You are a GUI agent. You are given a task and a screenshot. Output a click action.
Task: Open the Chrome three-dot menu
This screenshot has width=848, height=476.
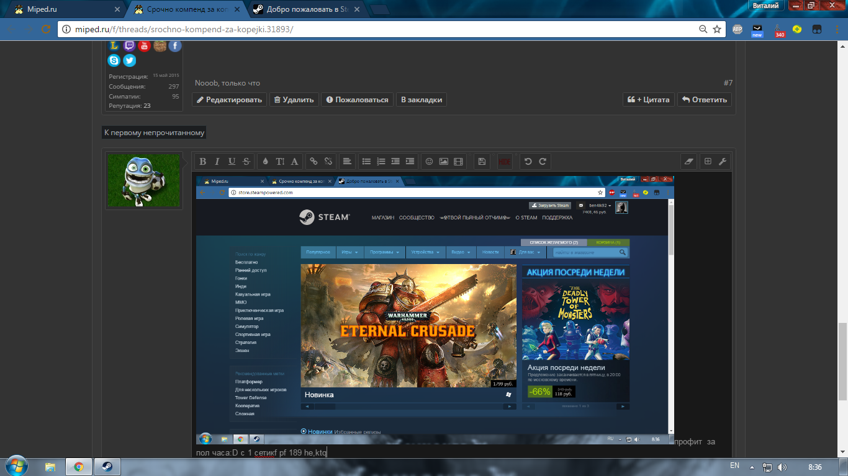[x=836, y=29]
